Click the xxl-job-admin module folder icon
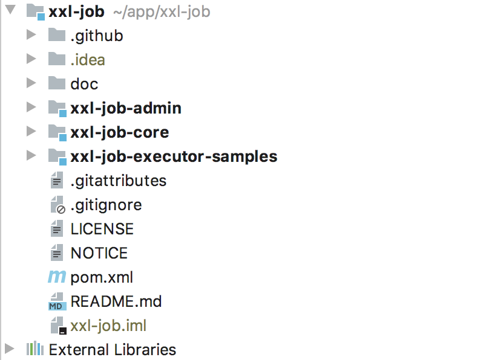The image size is (489, 360). (57, 108)
